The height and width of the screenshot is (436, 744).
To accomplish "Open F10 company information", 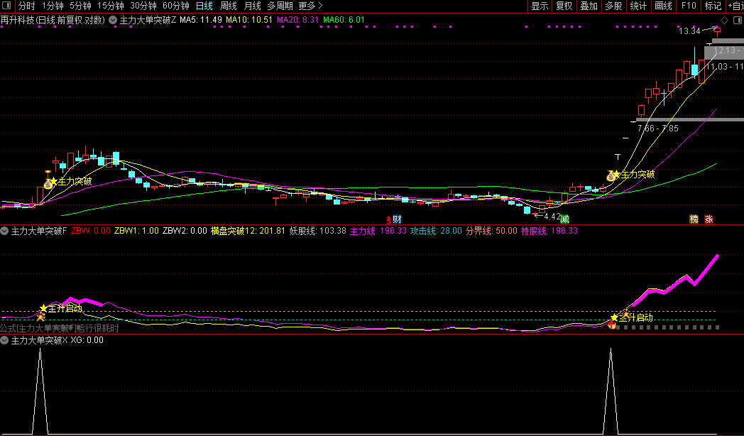I will click(x=689, y=6).
